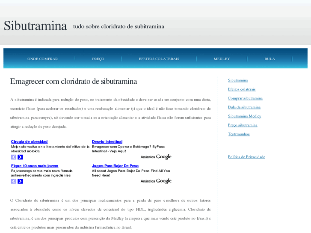
Task: Click the next arrow under Fique 10 anos ad
Action: 20,181
